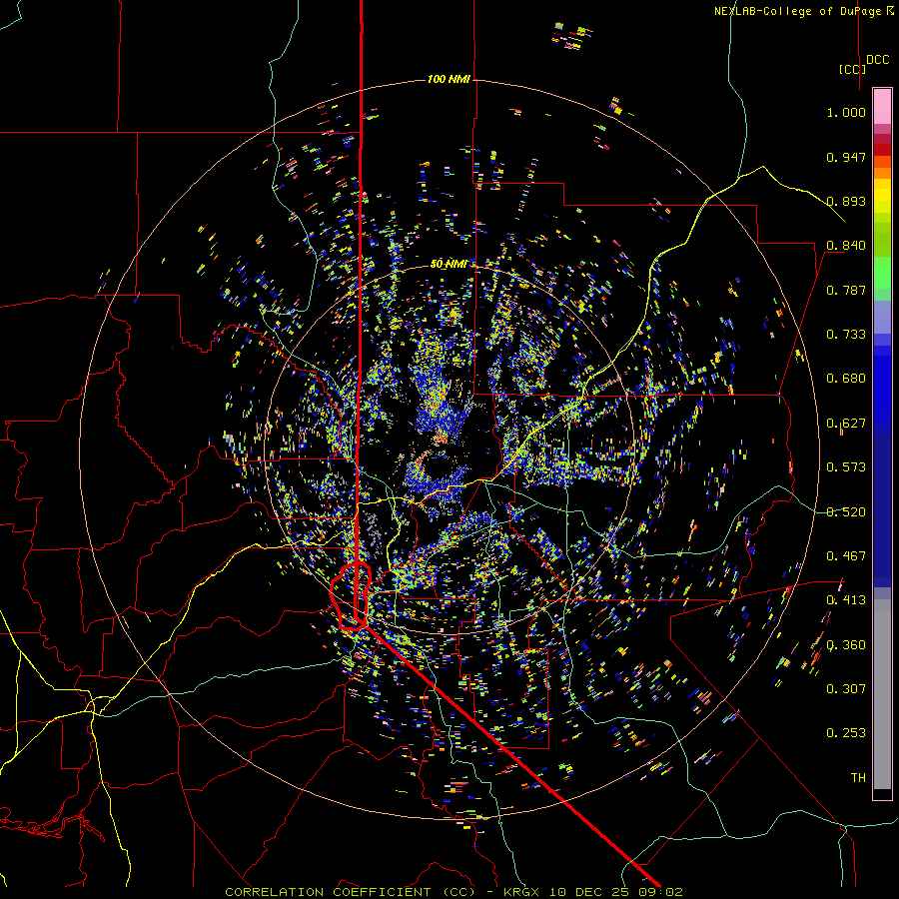
Task: Click the 0.787 value on the legend
Action: click(846, 290)
